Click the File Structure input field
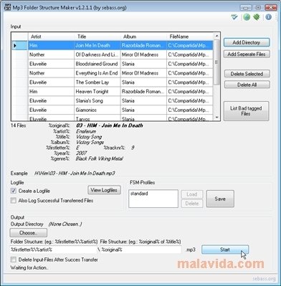Viewport: 281px width, 286px height. point(140,249)
